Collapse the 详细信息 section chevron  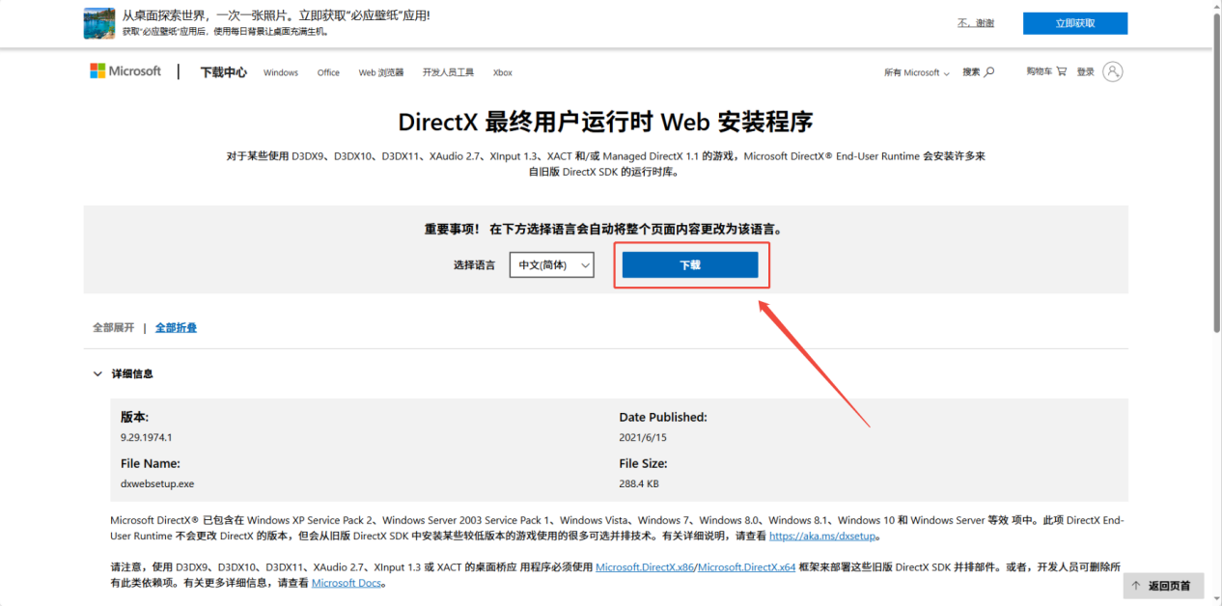pyautogui.click(x=97, y=373)
